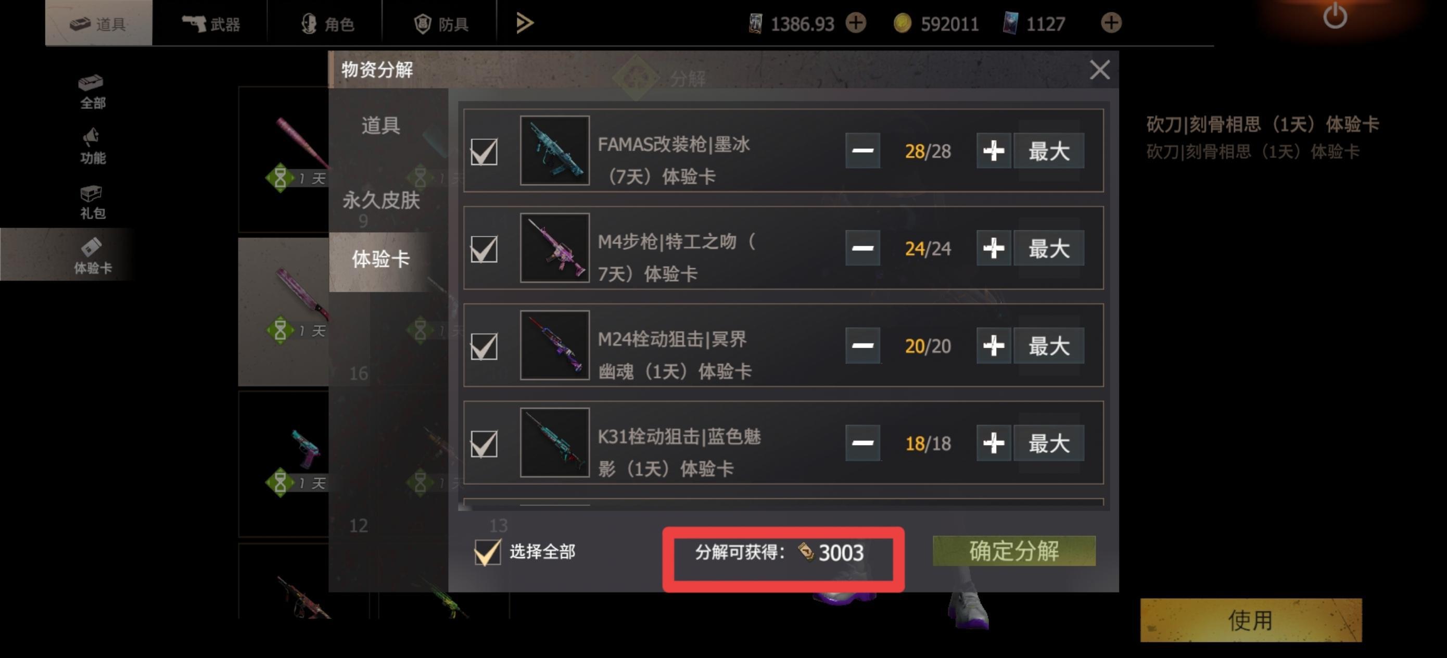Click the 确定分解 confirm button

tap(1014, 551)
